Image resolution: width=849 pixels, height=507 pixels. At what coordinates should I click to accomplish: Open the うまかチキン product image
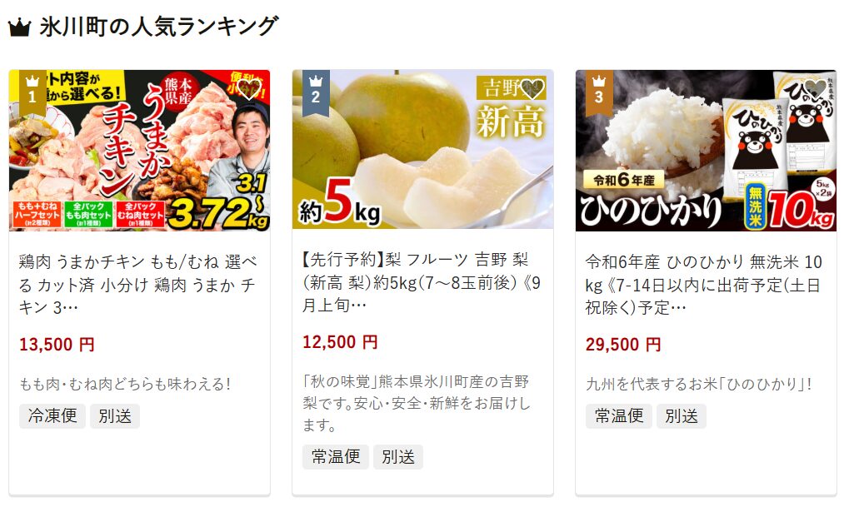[x=139, y=151]
